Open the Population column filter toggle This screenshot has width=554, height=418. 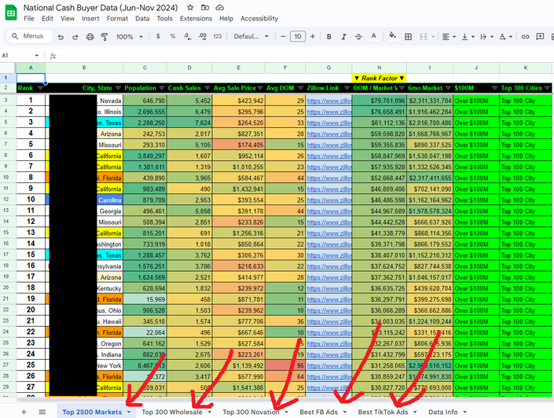162,88
